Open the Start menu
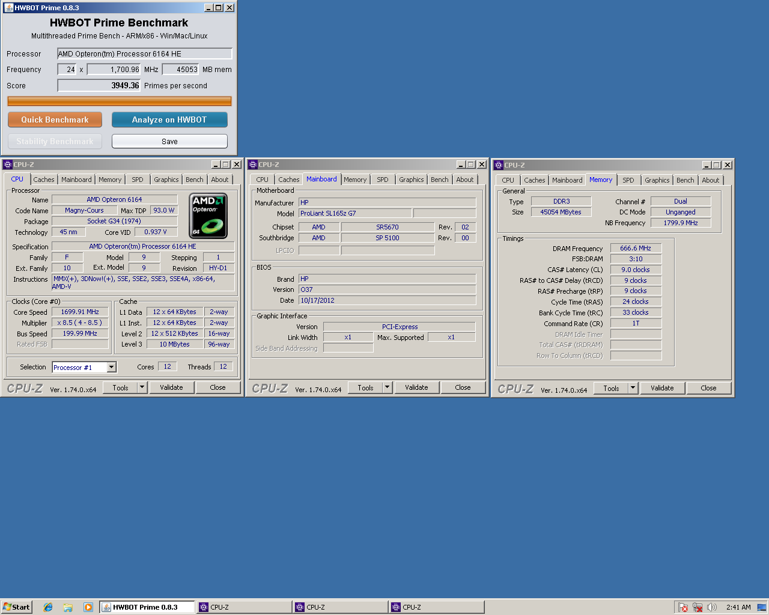The image size is (769, 615). coord(16,607)
